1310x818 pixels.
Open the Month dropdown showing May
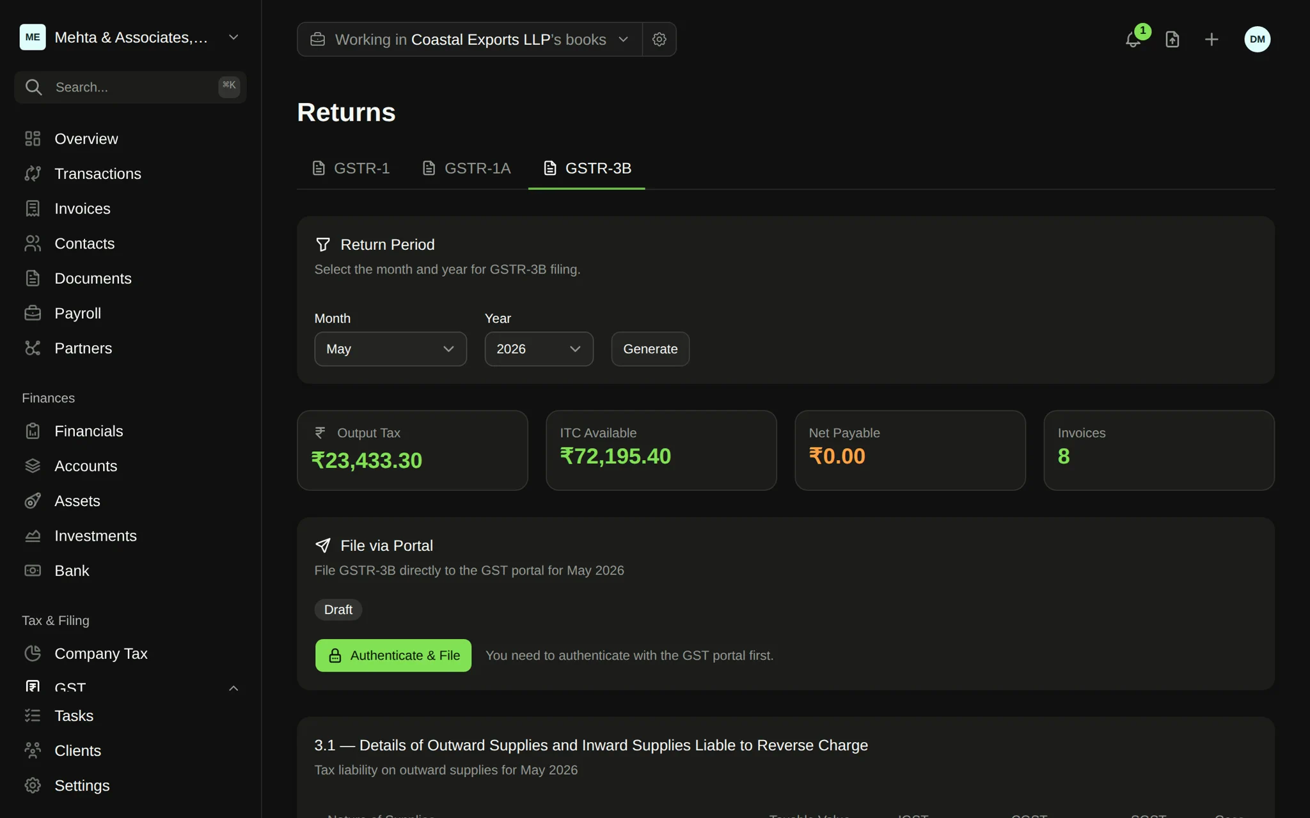coord(390,349)
